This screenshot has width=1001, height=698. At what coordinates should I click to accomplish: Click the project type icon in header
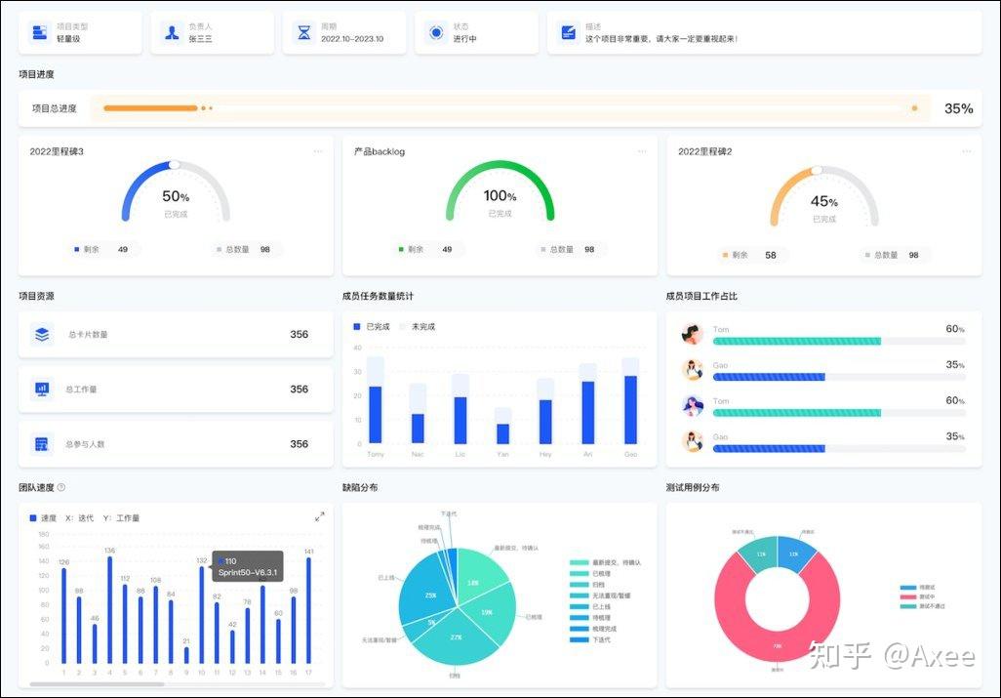[40, 32]
